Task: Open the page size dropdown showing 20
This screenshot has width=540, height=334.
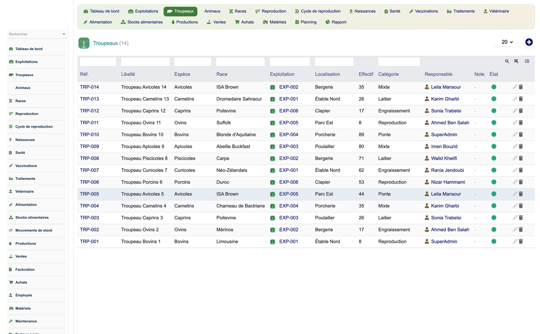Action: pos(507,42)
